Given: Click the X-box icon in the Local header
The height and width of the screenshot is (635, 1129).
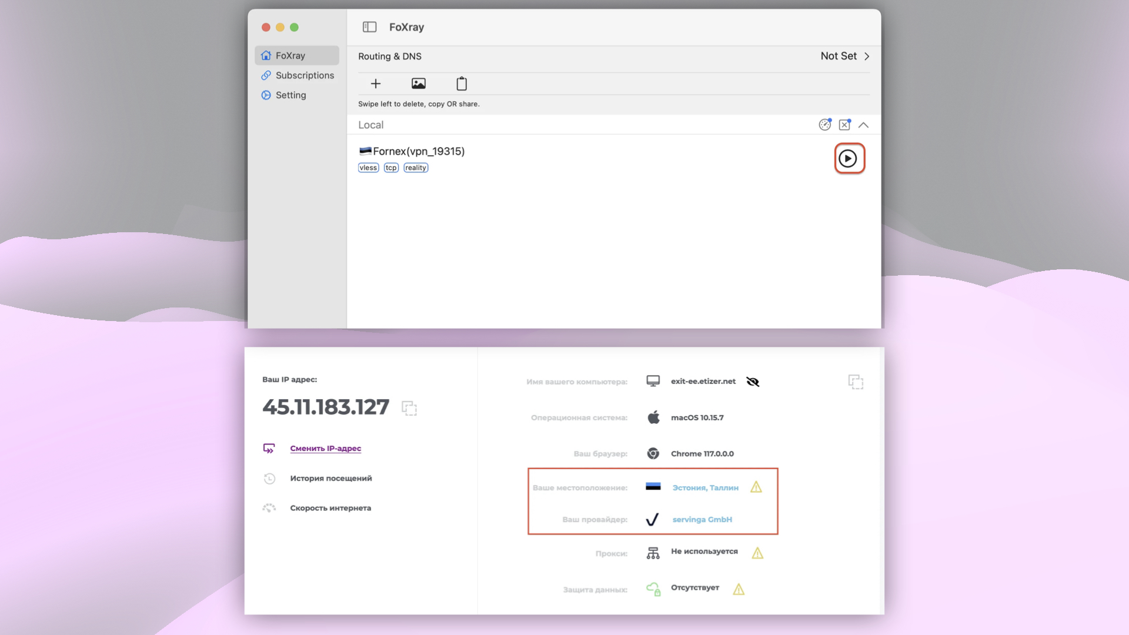Looking at the screenshot, I should click(x=844, y=125).
